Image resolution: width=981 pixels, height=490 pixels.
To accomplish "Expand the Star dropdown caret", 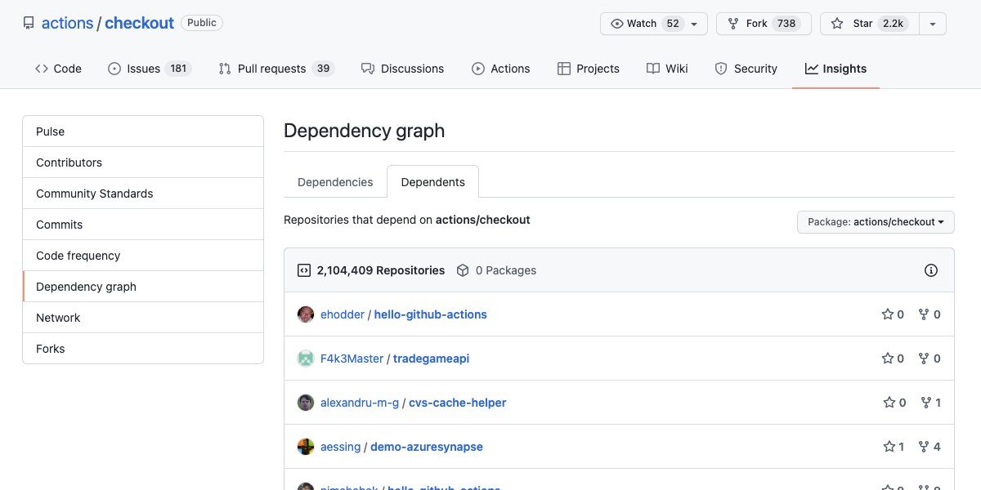I will pyautogui.click(x=932, y=24).
